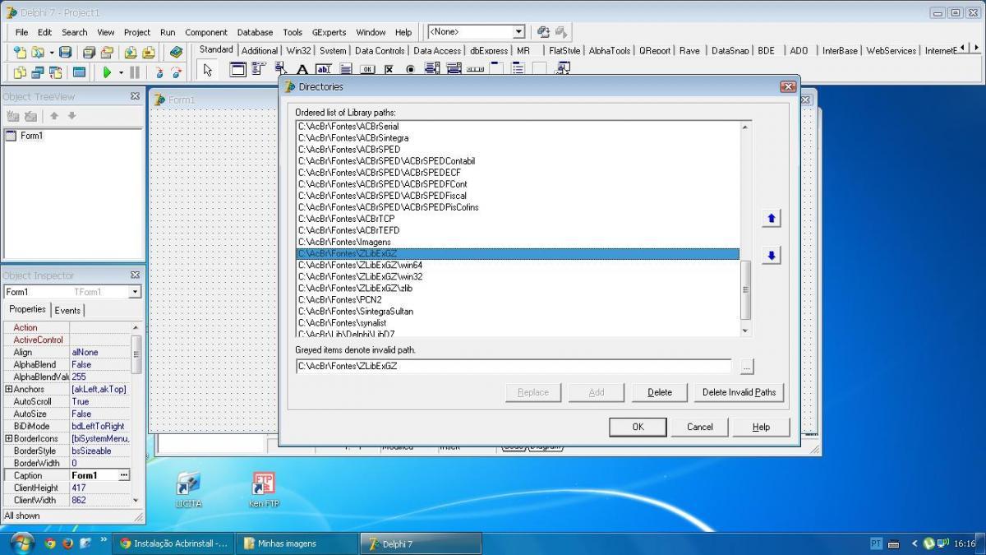
Task: Select the arrow pointer in component palette
Action: pos(208,70)
